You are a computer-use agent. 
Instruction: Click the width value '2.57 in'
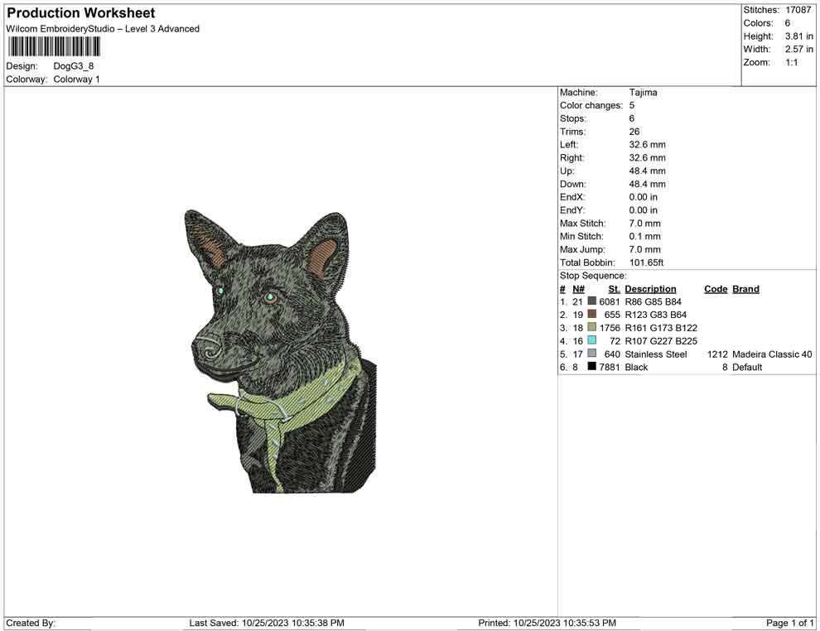coord(799,49)
